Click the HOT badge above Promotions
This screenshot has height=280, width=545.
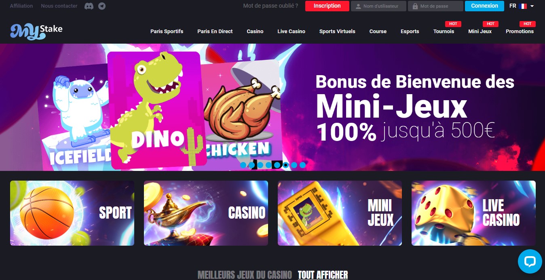527,24
